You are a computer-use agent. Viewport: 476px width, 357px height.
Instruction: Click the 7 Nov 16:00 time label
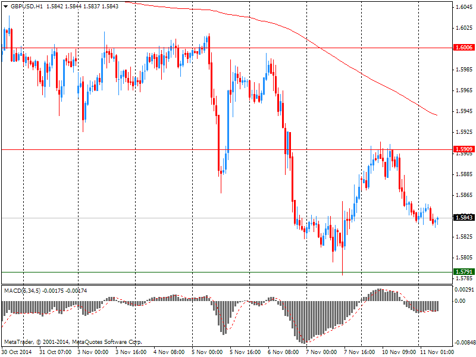[359, 352]
